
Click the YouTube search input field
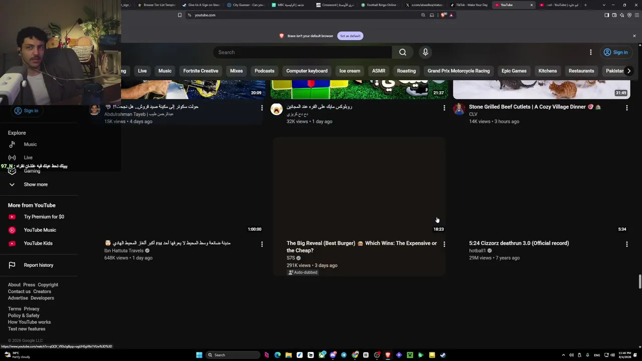(x=302, y=52)
